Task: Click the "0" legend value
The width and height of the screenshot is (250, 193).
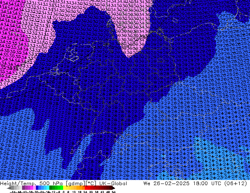Action: point(63,192)
